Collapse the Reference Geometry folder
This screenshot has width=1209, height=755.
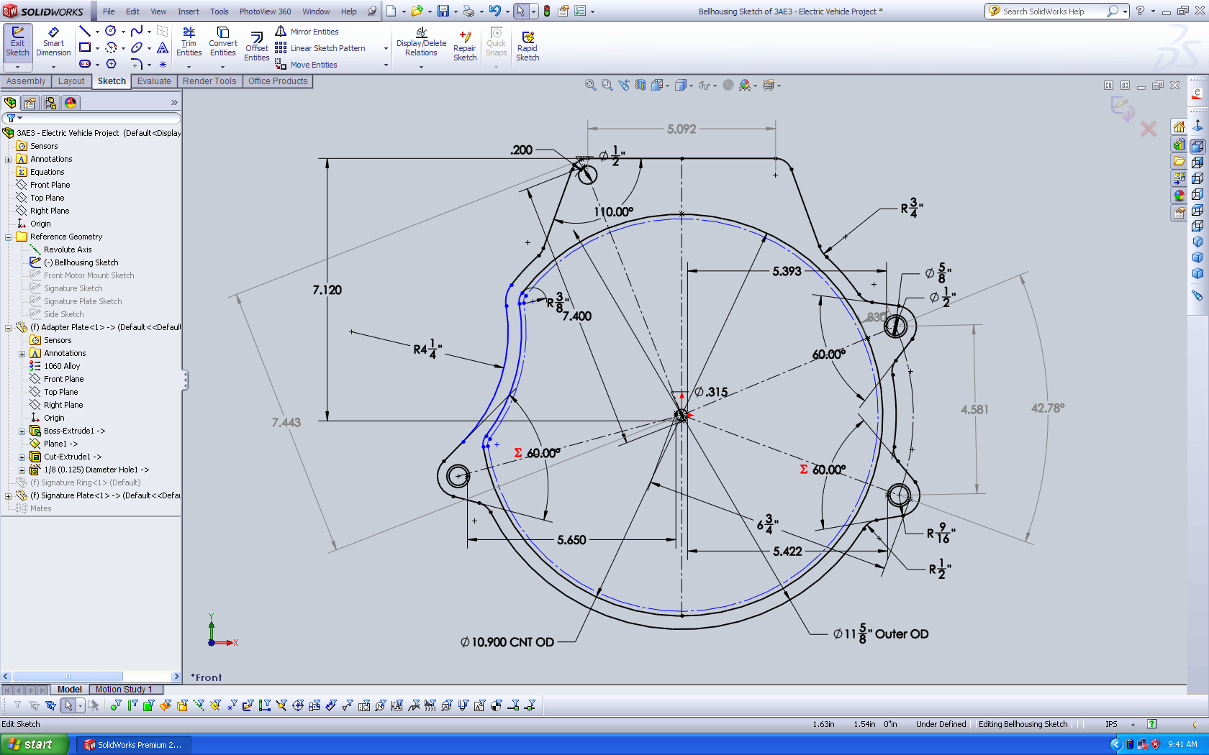click(x=9, y=237)
